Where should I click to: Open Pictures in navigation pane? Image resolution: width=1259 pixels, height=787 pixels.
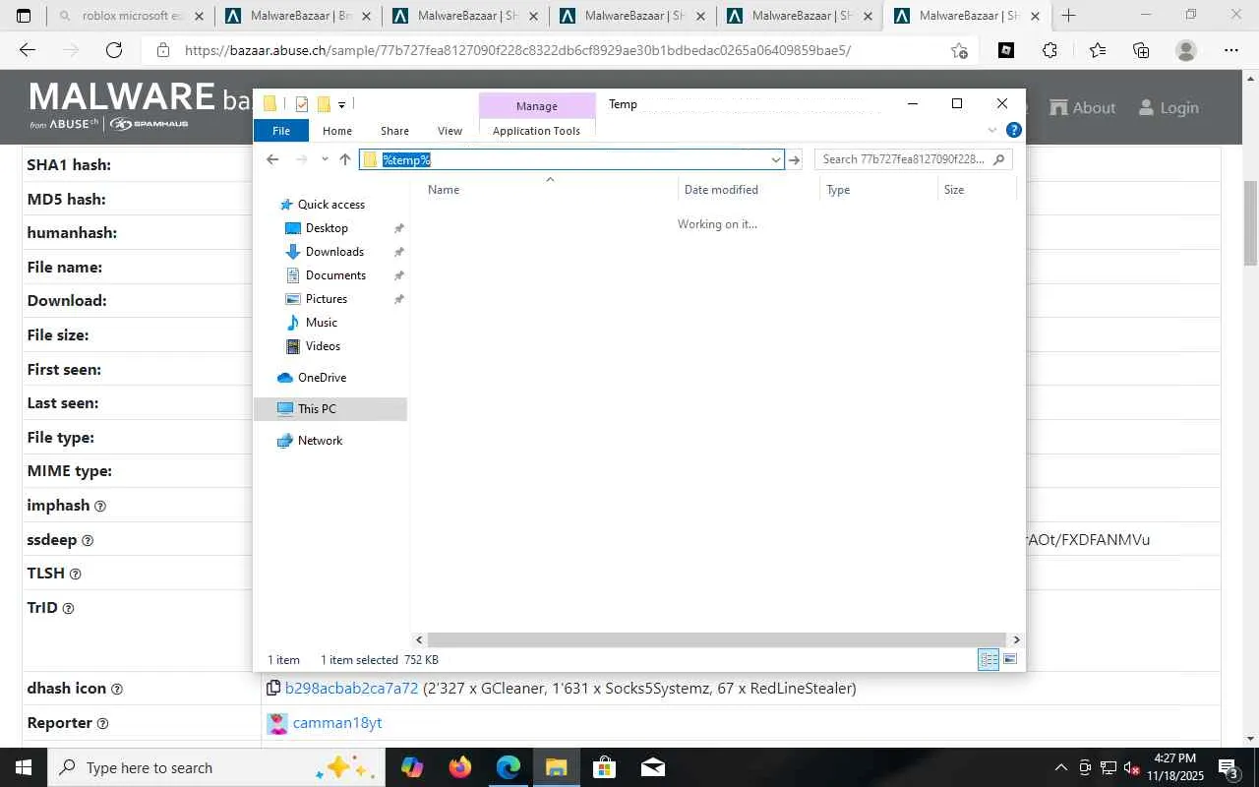pos(326,299)
